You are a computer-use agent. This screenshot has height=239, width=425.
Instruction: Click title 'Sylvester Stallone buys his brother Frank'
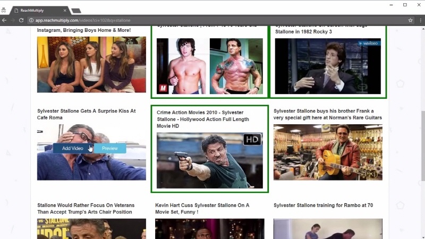tap(328, 114)
